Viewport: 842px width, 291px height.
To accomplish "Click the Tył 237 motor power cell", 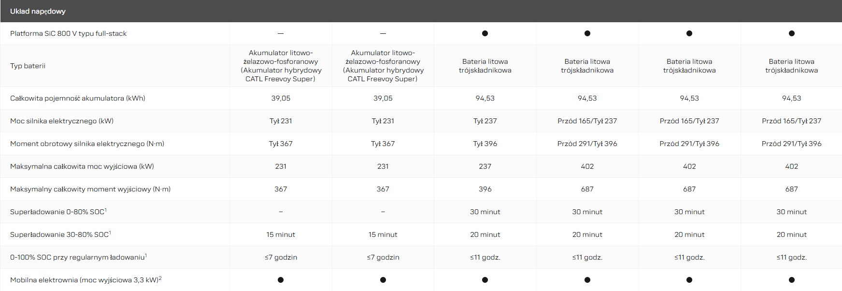I will coord(485,121).
